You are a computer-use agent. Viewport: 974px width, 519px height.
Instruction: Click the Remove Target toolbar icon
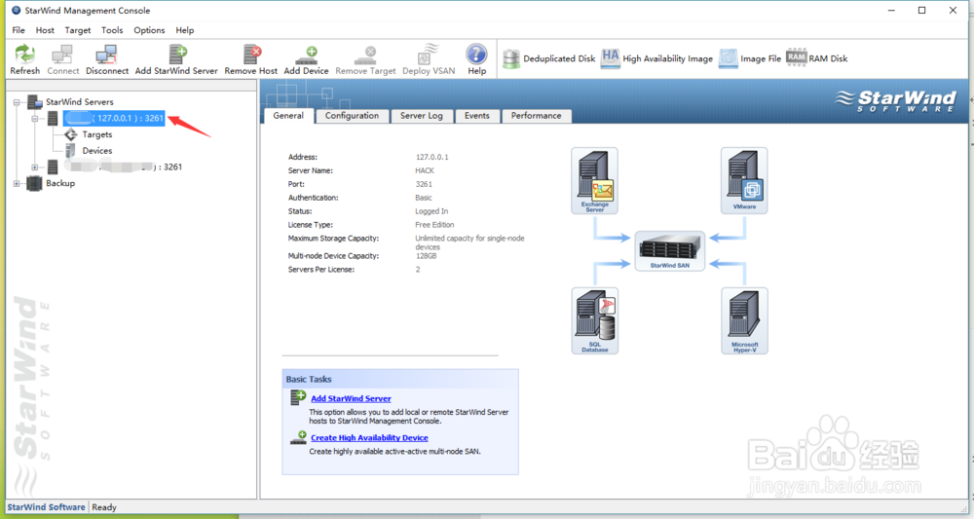pos(366,56)
